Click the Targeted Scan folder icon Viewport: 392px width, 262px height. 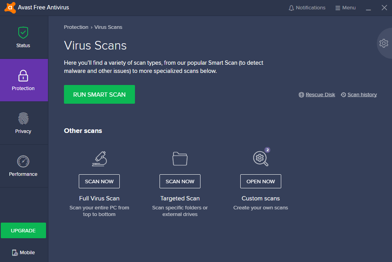180,159
